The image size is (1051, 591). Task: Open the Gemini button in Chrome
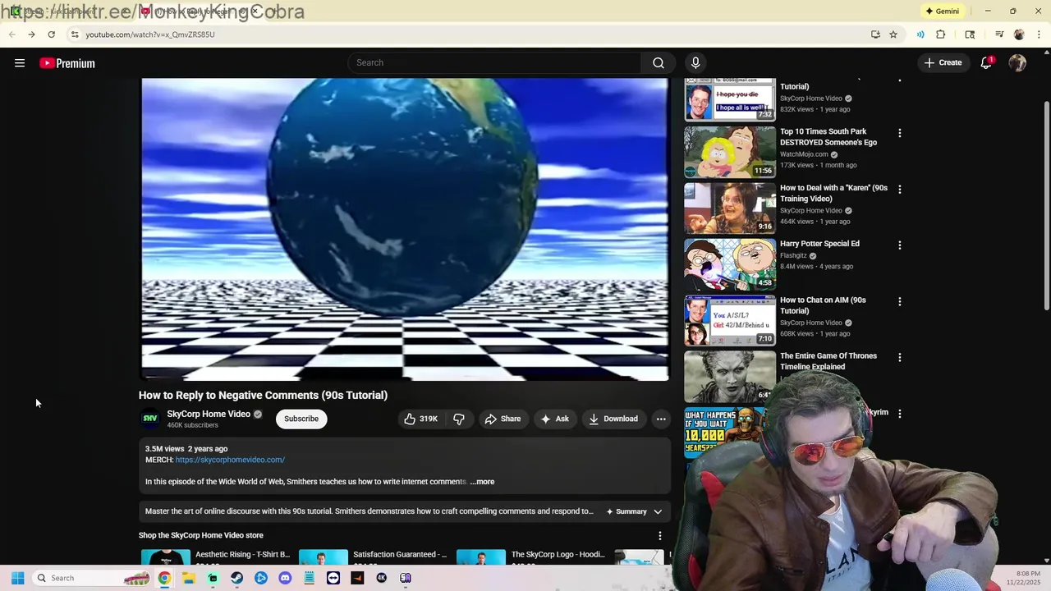click(x=942, y=11)
